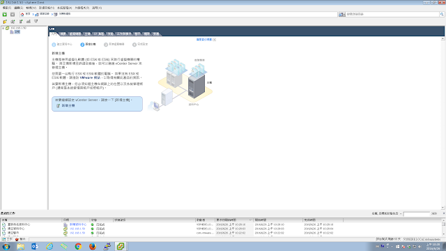This screenshot has height=251, width=446.
Task: Switch to the 警示 (Alarms) tab
Action: (138, 34)
